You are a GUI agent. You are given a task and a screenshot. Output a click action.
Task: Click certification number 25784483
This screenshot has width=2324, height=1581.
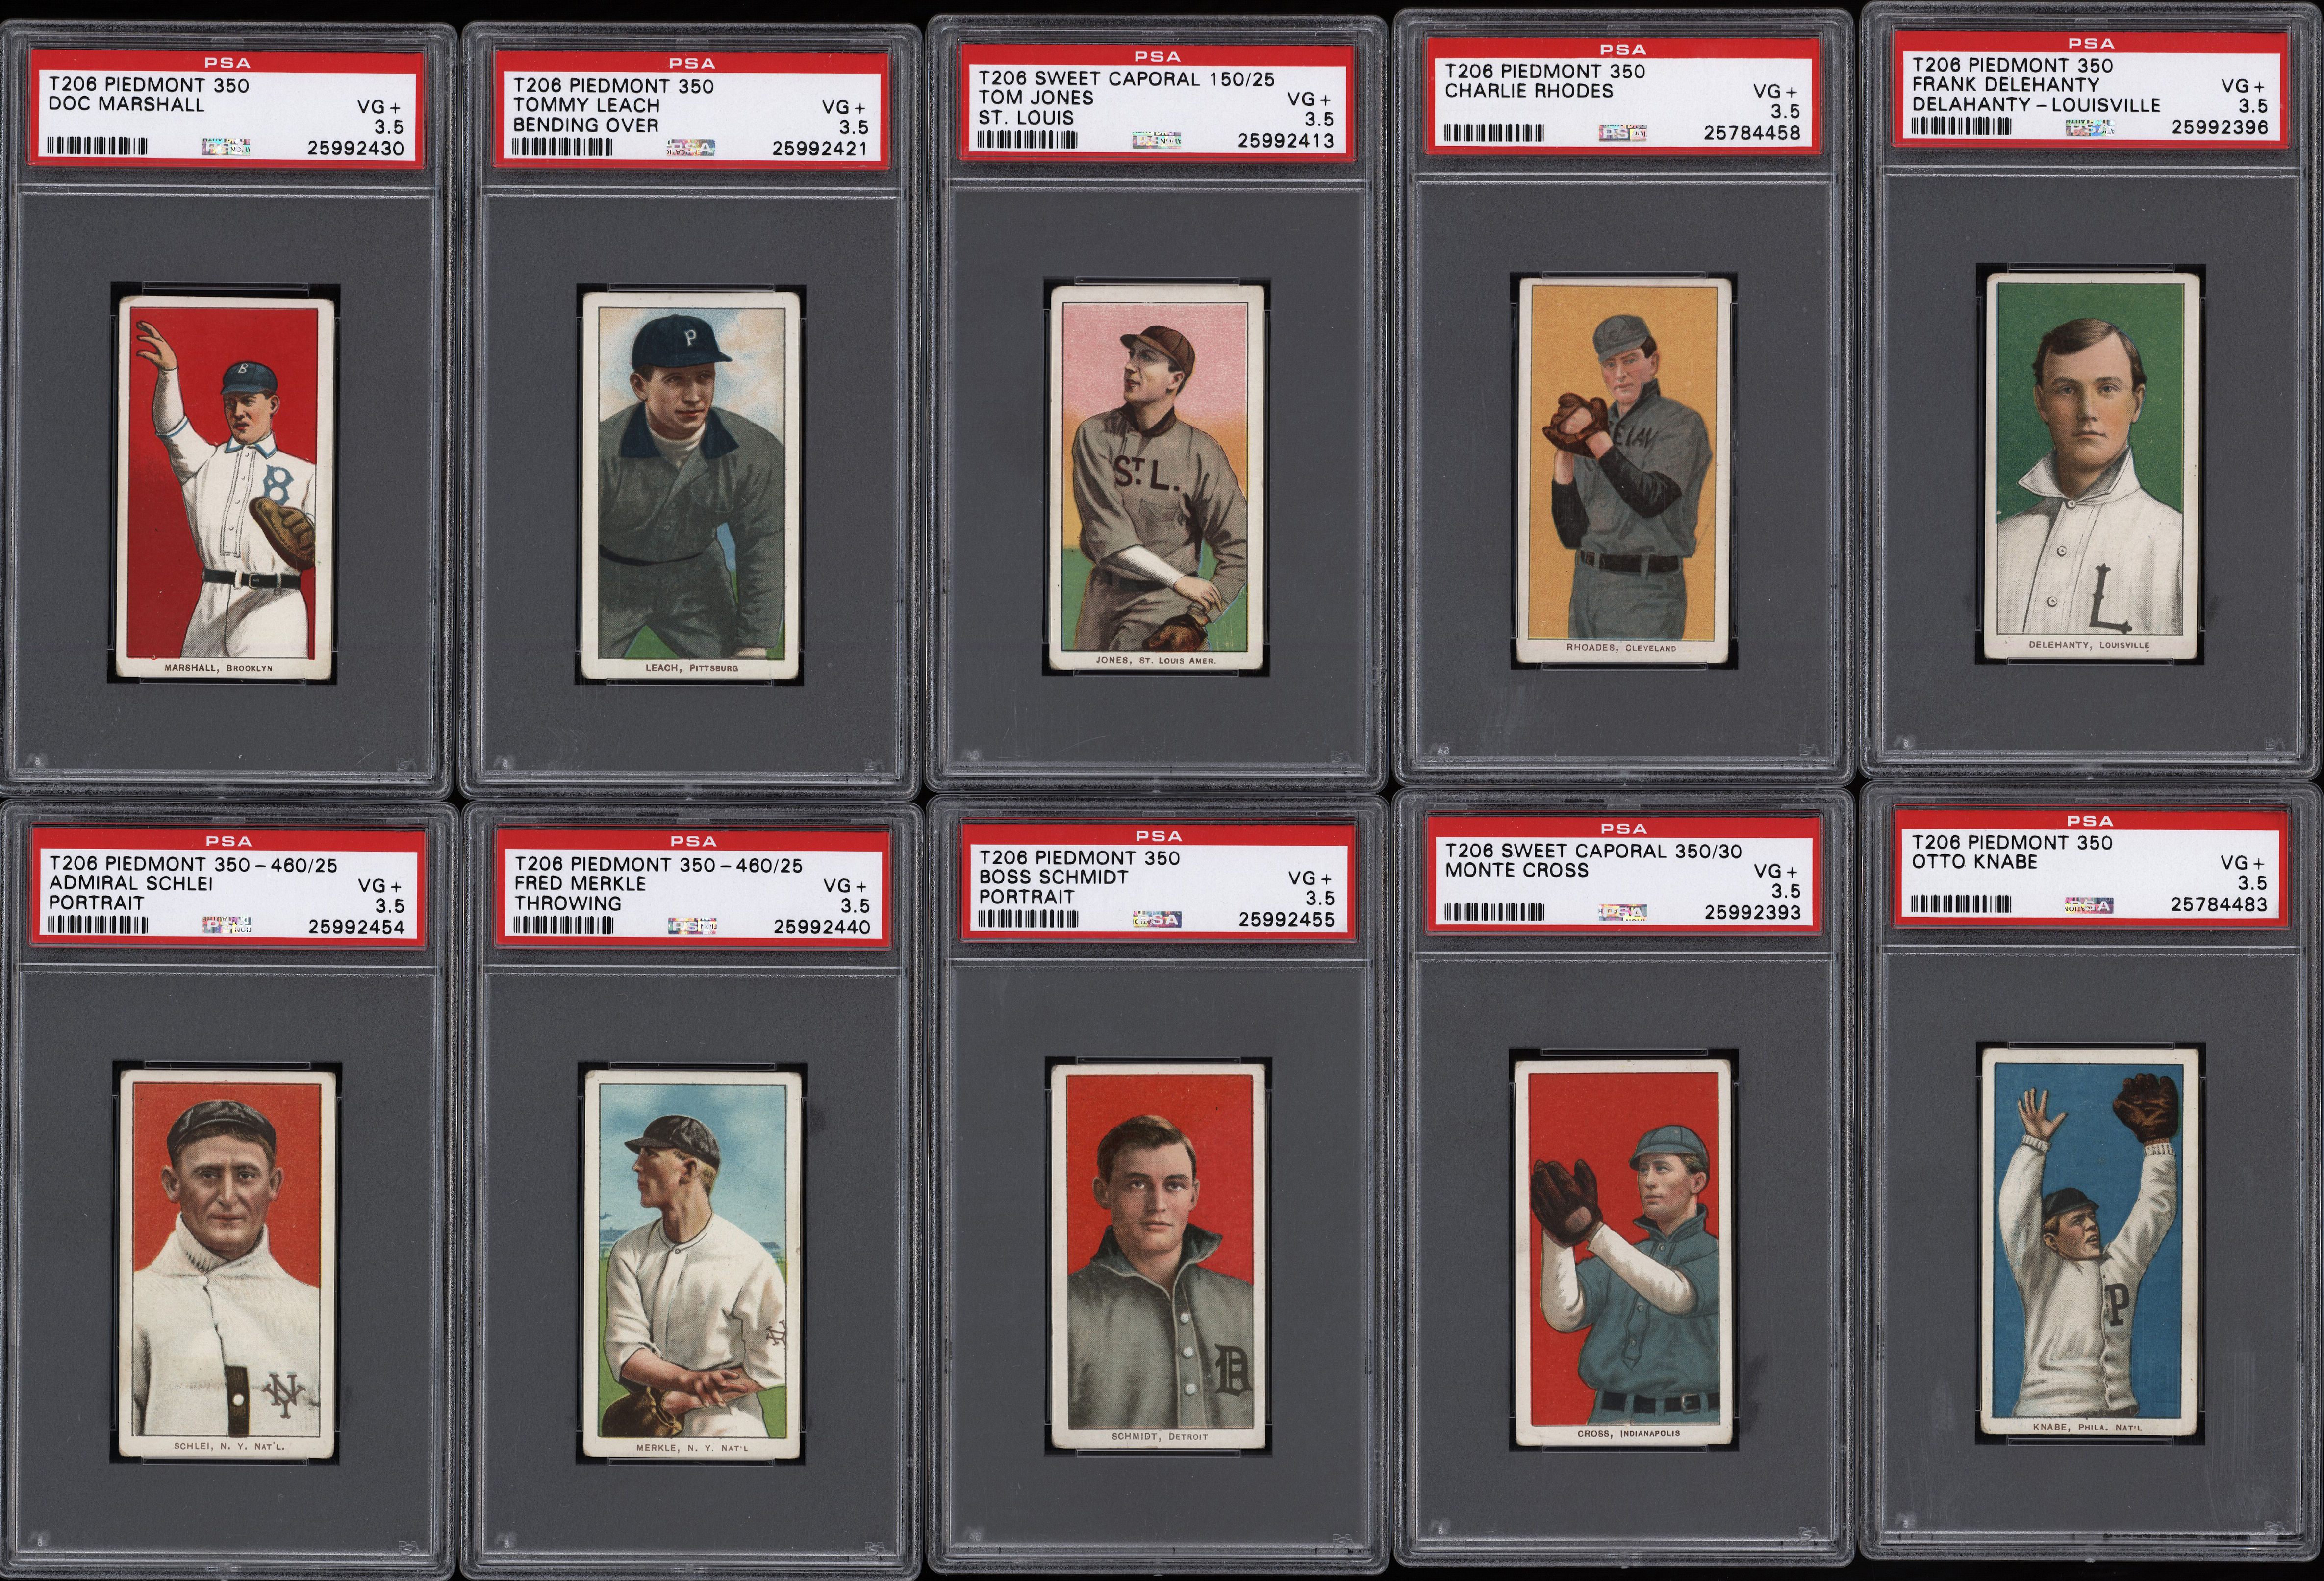[2219, 905]
